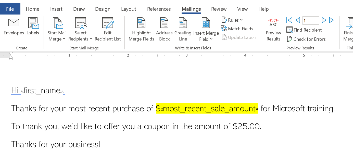The image size is (353, 164).
Task: Click the Envelopes icon
Action: click(14, 23)
